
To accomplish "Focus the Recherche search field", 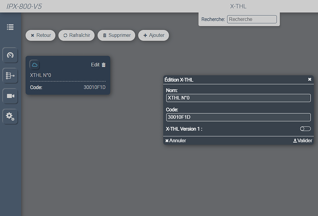I will (x=252, y=19).
